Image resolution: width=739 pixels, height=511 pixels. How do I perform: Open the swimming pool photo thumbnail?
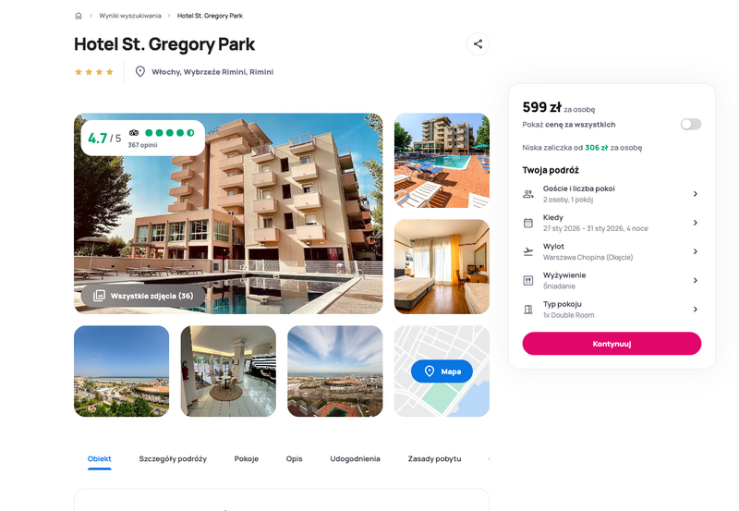pyautogui.click(x=442, y=160)
